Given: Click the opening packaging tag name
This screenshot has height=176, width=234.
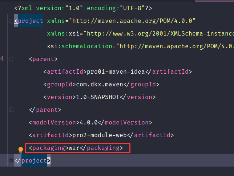Looking at the screenshot, I should (x=49, y=148).
